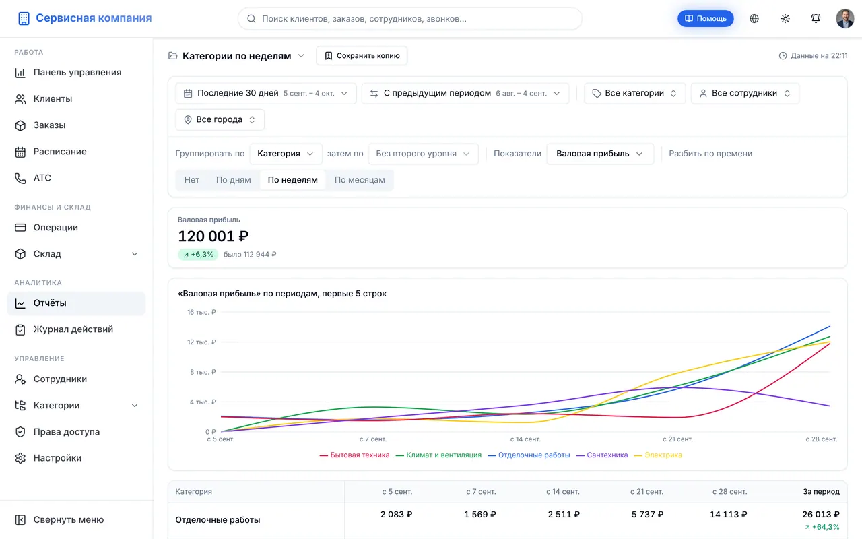Click the За период column header

821,492
